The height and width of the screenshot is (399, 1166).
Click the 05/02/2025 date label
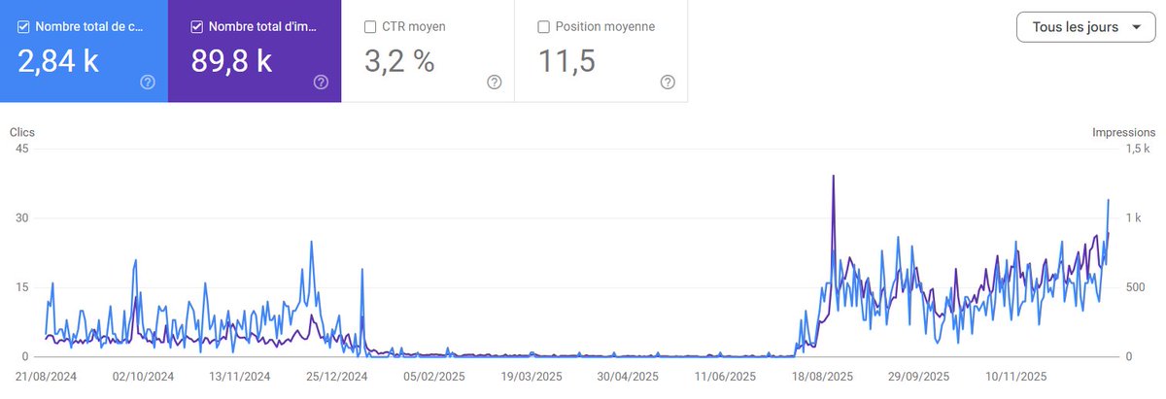tap(435, 376)
